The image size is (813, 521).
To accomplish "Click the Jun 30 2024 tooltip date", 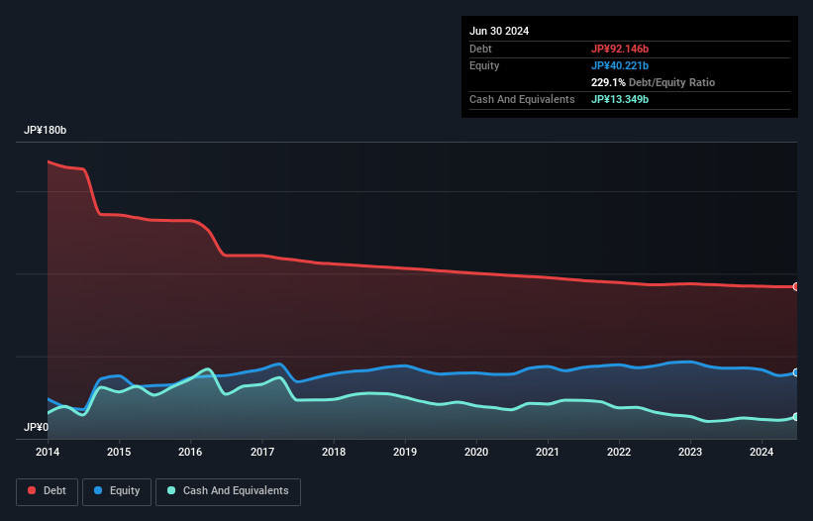I will 499,31.
